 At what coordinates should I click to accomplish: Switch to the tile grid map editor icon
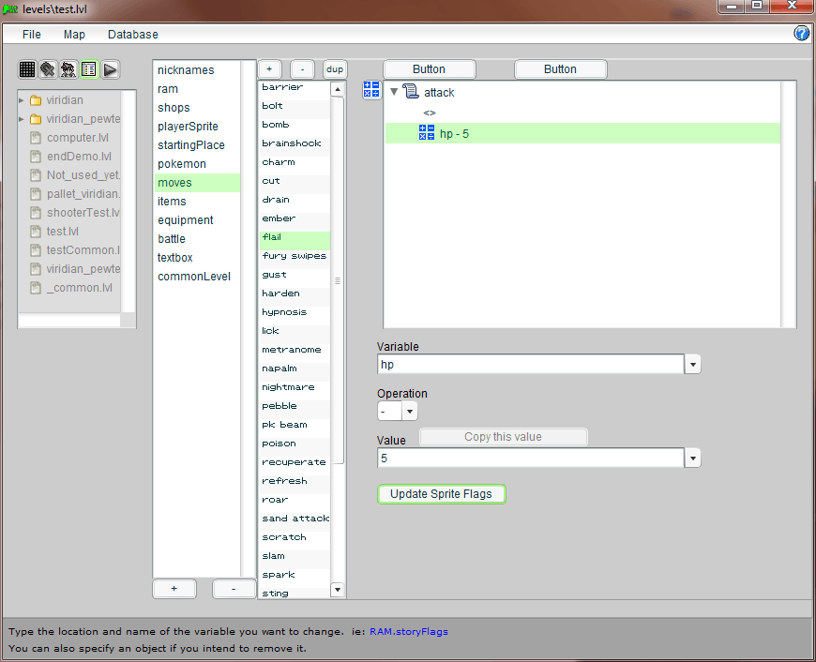click(27, 69)
